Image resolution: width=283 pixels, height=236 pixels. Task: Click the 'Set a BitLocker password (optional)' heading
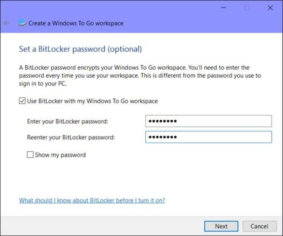tap(80, 49)
